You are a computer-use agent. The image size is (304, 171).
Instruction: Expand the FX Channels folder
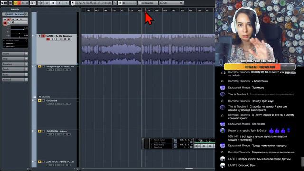(35, 97)
